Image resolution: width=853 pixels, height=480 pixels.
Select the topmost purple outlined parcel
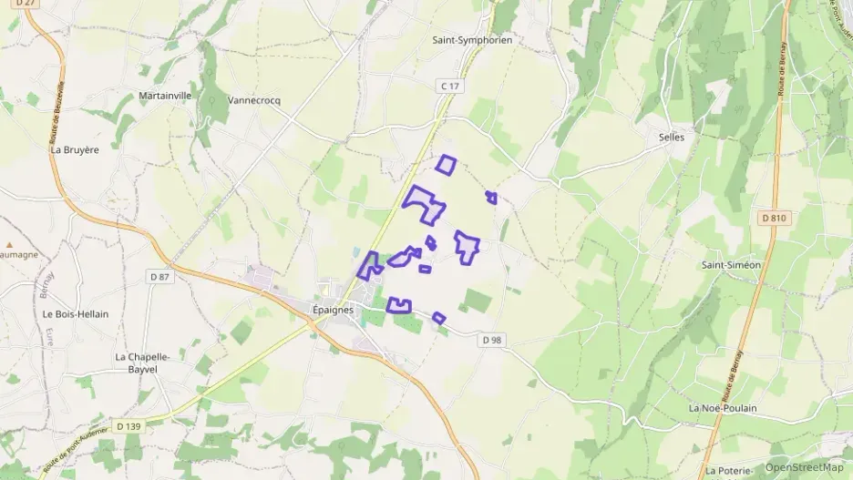[x=446, y=165]
